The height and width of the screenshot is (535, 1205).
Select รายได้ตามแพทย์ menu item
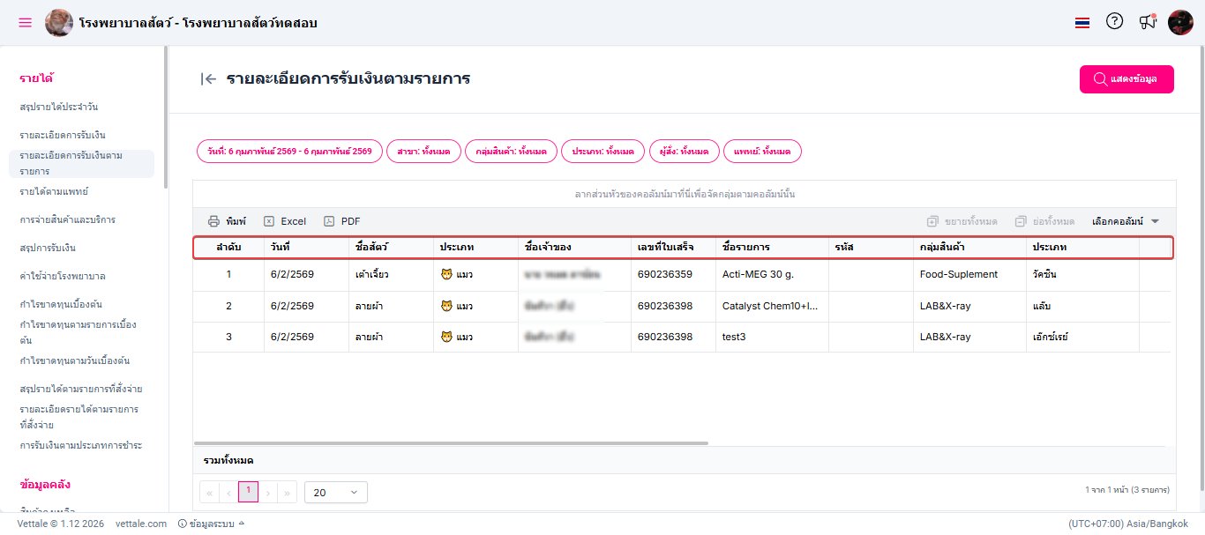coord(54,191)
